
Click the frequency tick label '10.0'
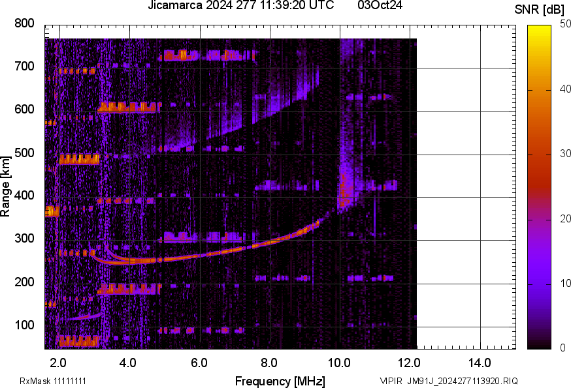[339, 363]
